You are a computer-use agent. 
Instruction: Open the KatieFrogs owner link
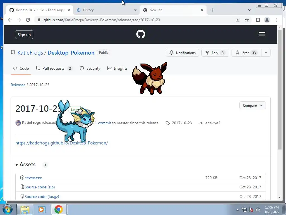coord(30,53)
